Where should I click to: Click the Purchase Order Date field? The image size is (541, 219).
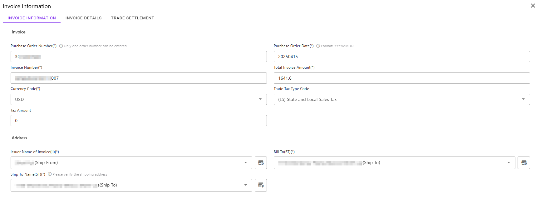click(401, 57)
